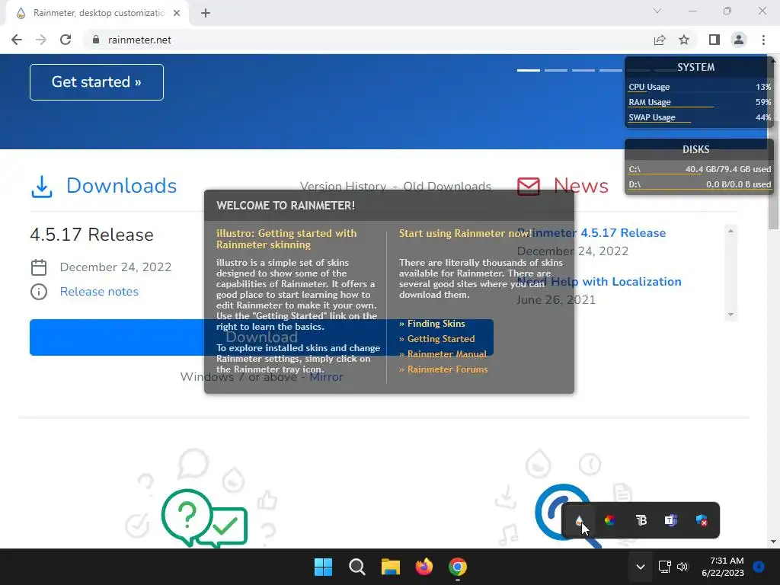The width and height of the screenshot is (780, 585).
Task: Click RAM Usage meter in System skin
Action: pyautogui.click(x=699, y=103)
